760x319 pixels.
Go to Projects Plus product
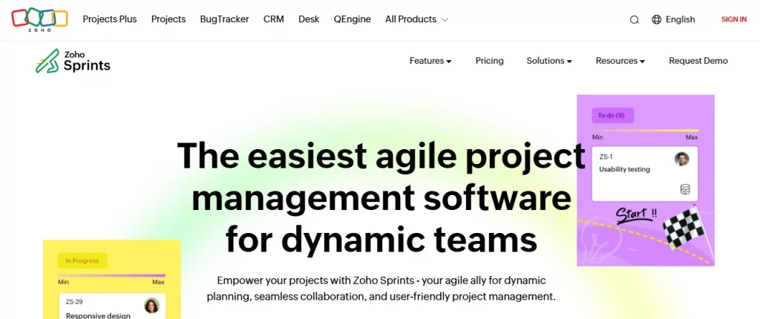pos(110,19)
